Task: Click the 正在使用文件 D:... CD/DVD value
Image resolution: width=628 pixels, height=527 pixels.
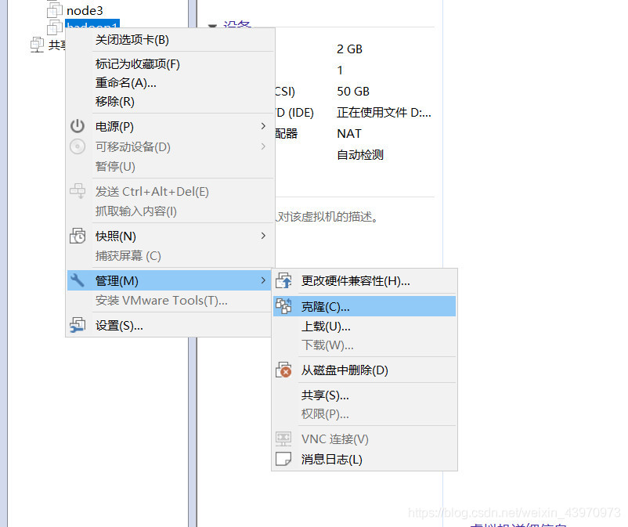Action: pos(384,113)
